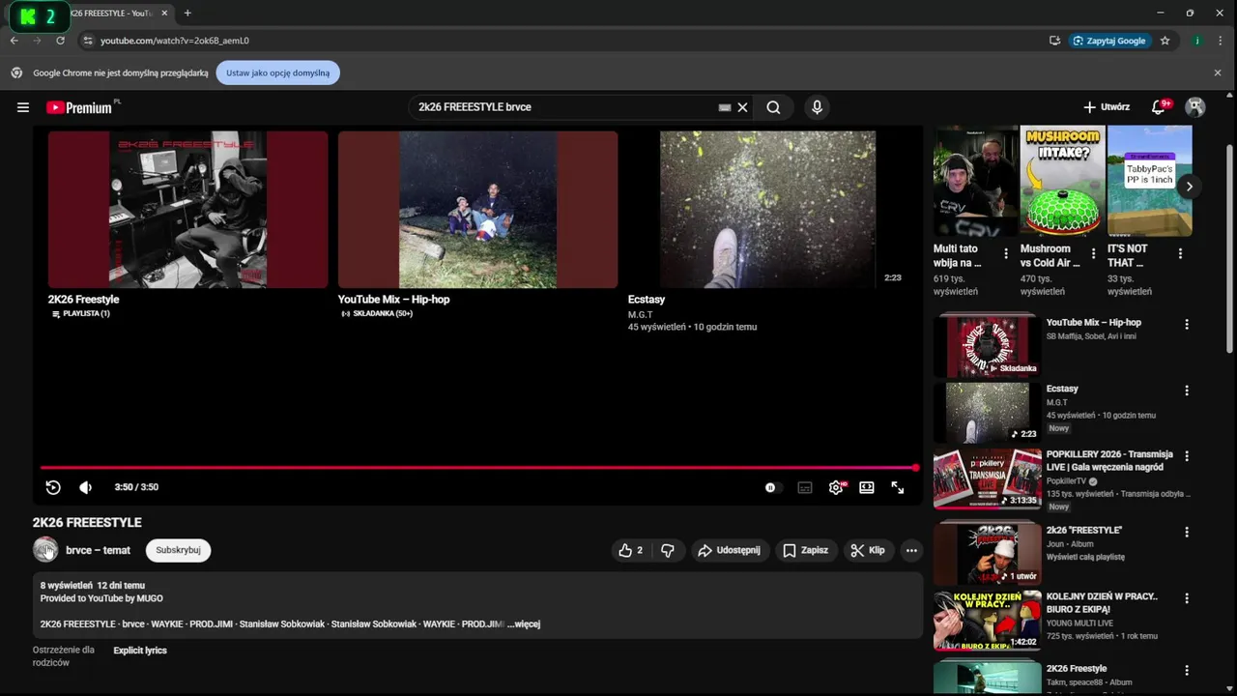Viewport: 1237px width, 696px height.
Task: Toggle subtitles in the player
Action: click(805, 487)
